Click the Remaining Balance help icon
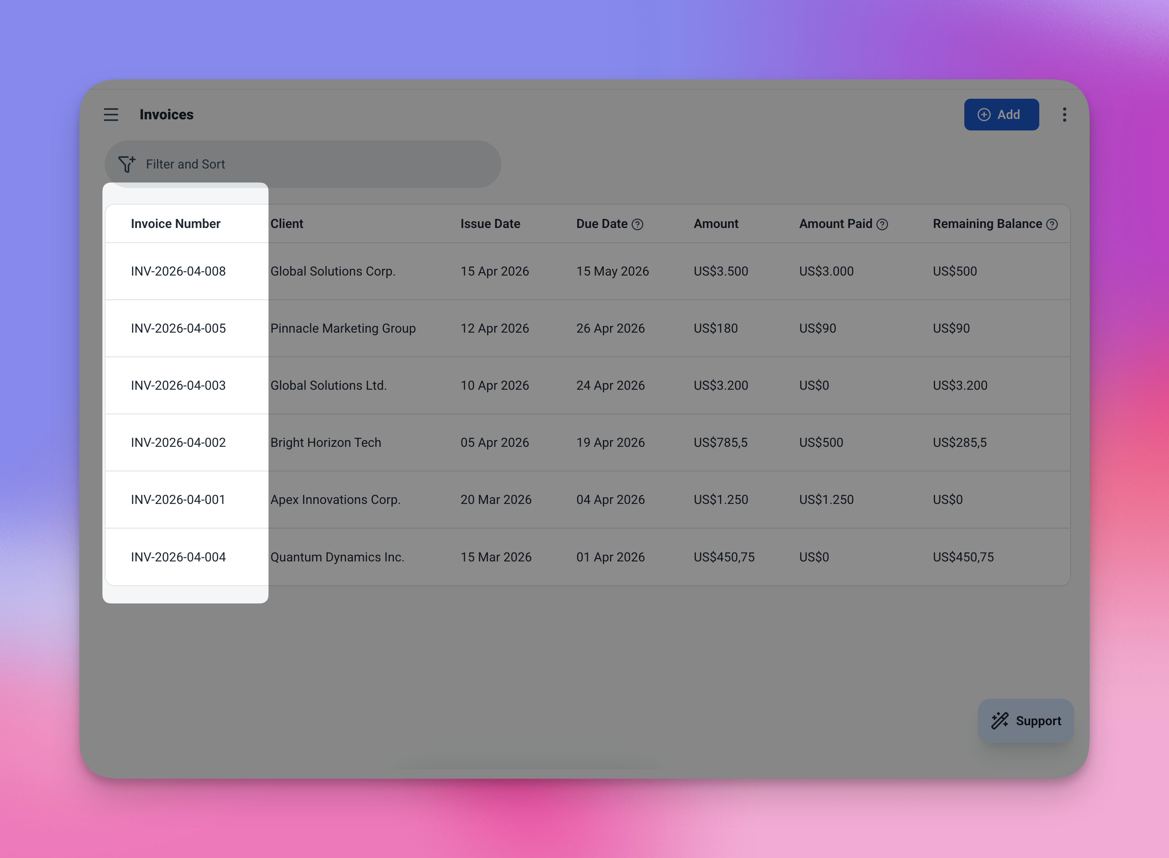1169x858 pixels. click(x=1052, y=224)
